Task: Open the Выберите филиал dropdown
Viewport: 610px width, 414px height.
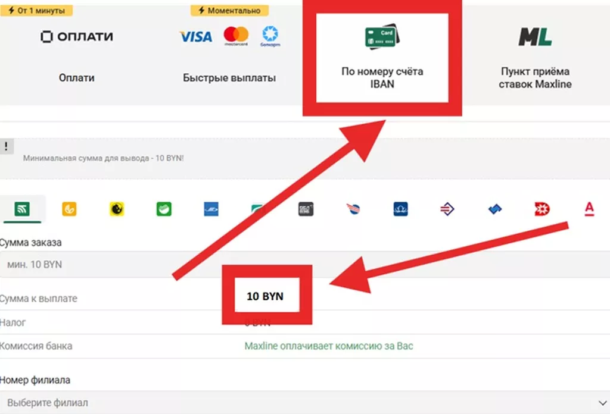Action: tap(305, 402)
